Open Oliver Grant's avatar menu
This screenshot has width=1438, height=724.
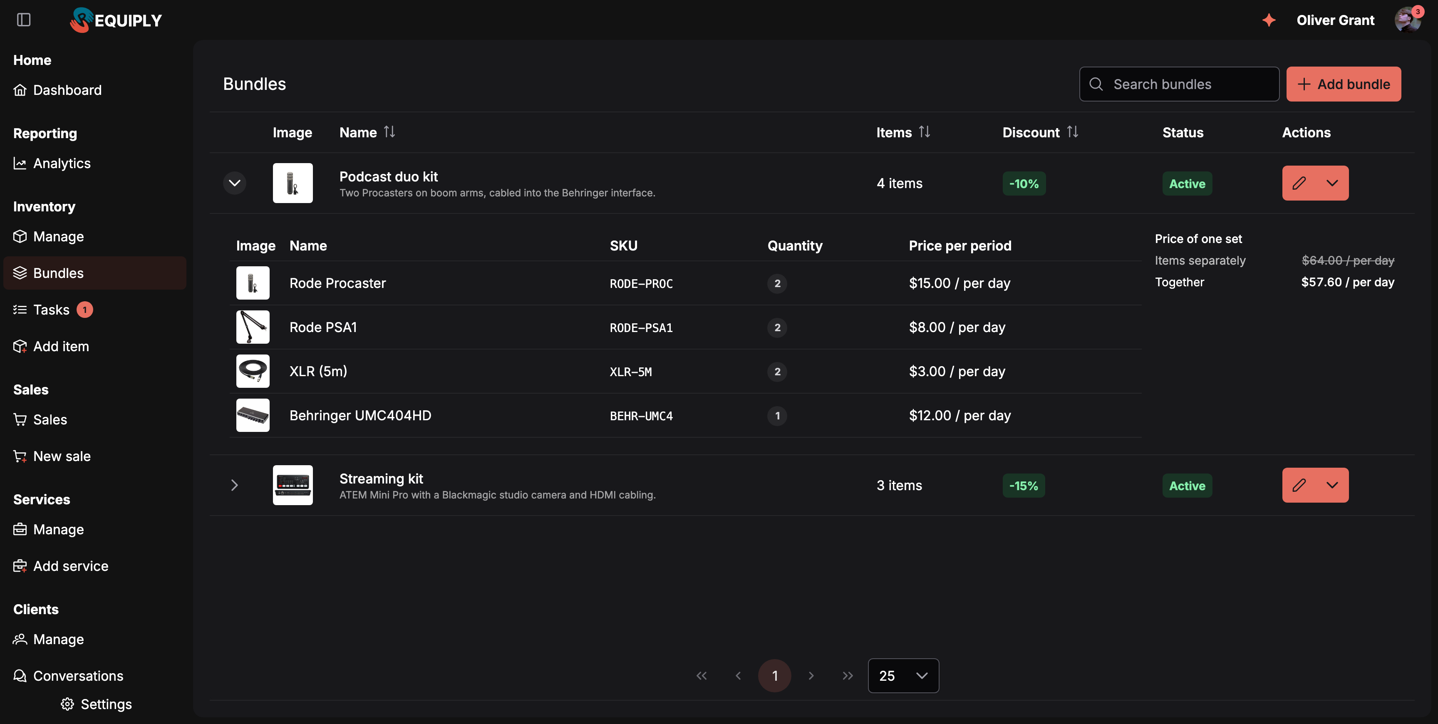[x=1407, y=20]
